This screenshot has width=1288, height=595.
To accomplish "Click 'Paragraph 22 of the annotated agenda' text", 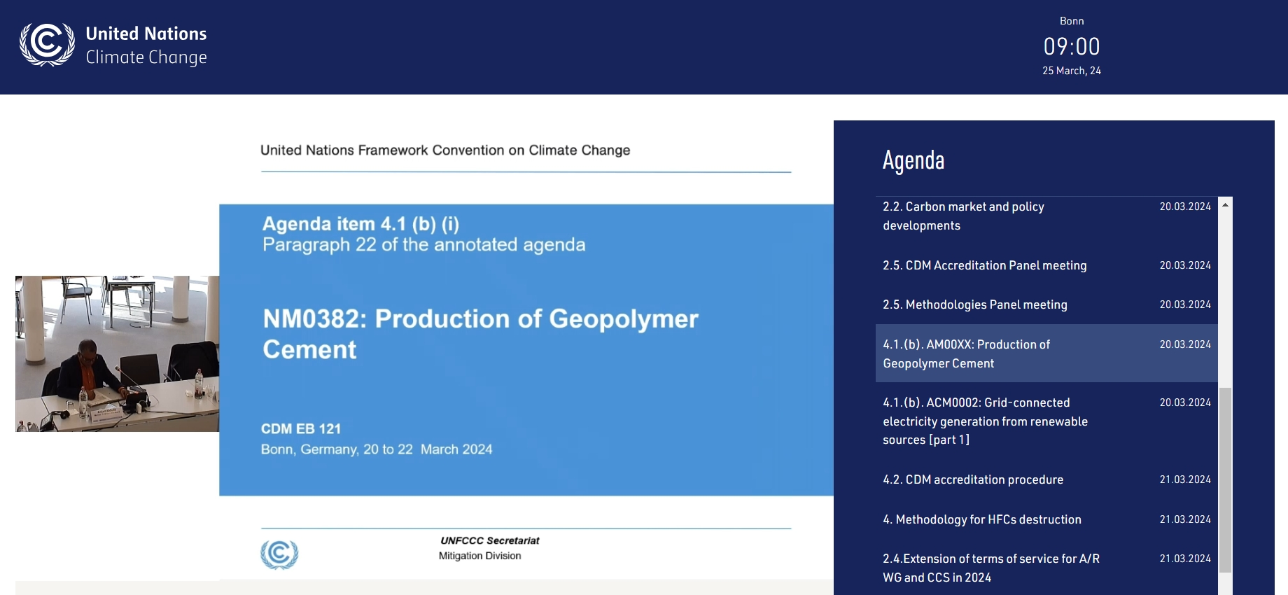I will 423,244.
